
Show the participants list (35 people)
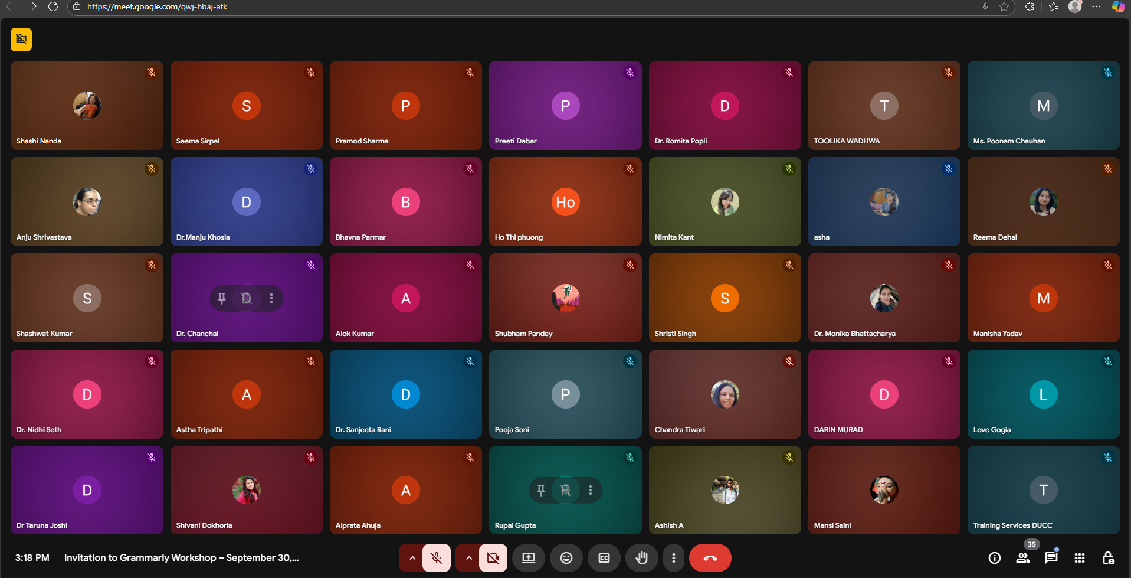(x=1023, y=558)
